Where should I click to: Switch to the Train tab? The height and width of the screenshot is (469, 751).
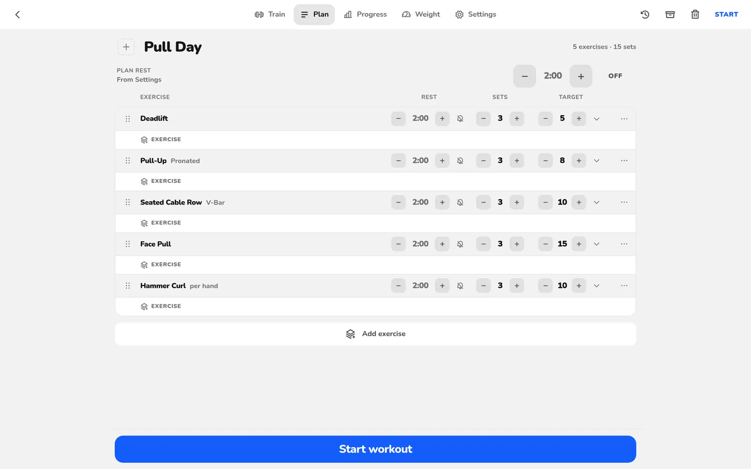click(x=270, y=15)
